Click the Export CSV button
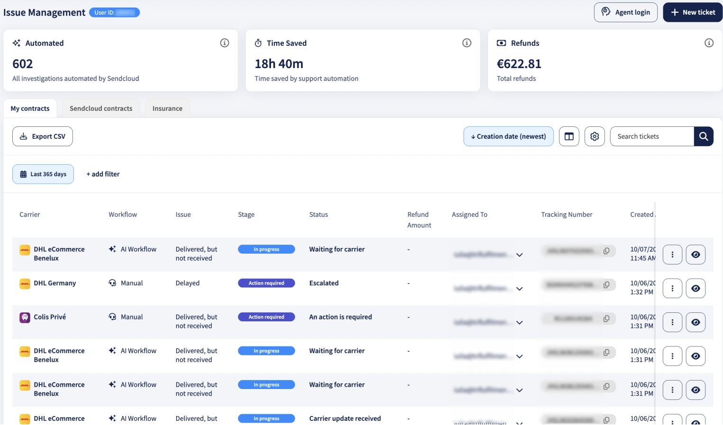723x425 pixels. click(x=43, y=136)
